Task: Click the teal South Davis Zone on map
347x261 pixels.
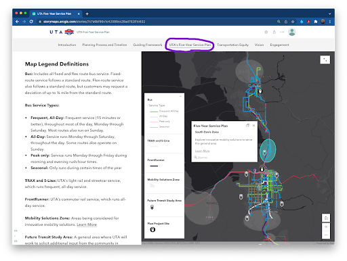Action: click(268, 150)
